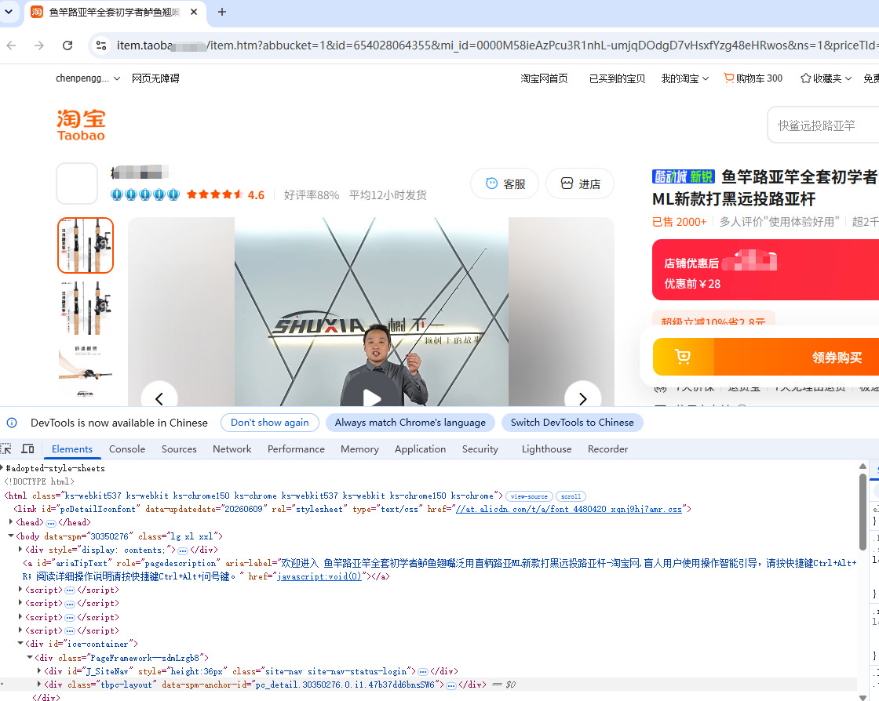Activate inspect element picker icon

pyautogui.click(x=6, y=449)
